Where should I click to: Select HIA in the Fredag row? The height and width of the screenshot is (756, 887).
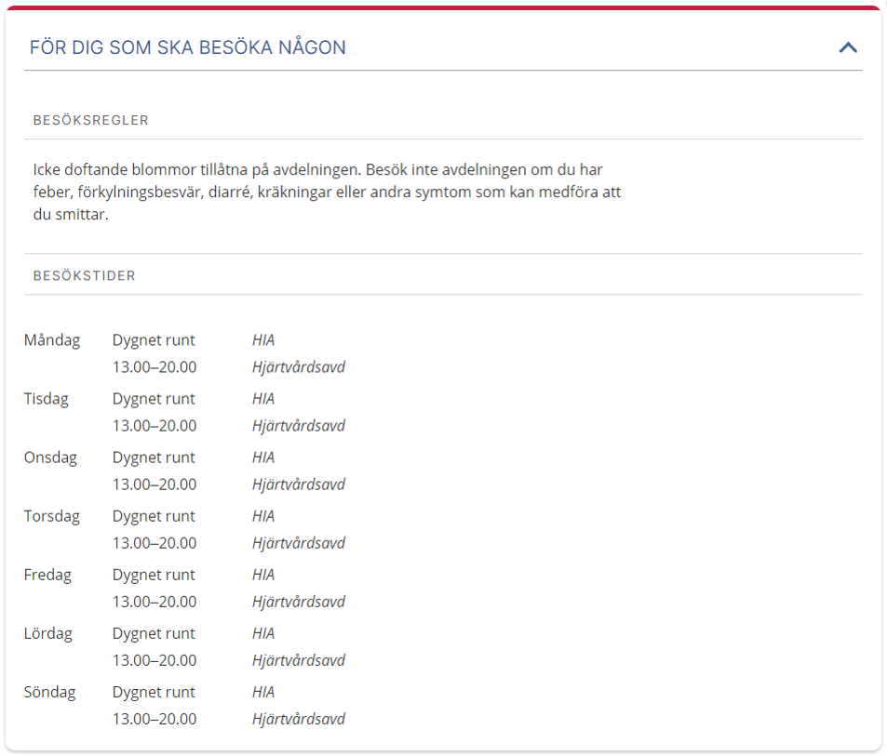tap(263, 576)
